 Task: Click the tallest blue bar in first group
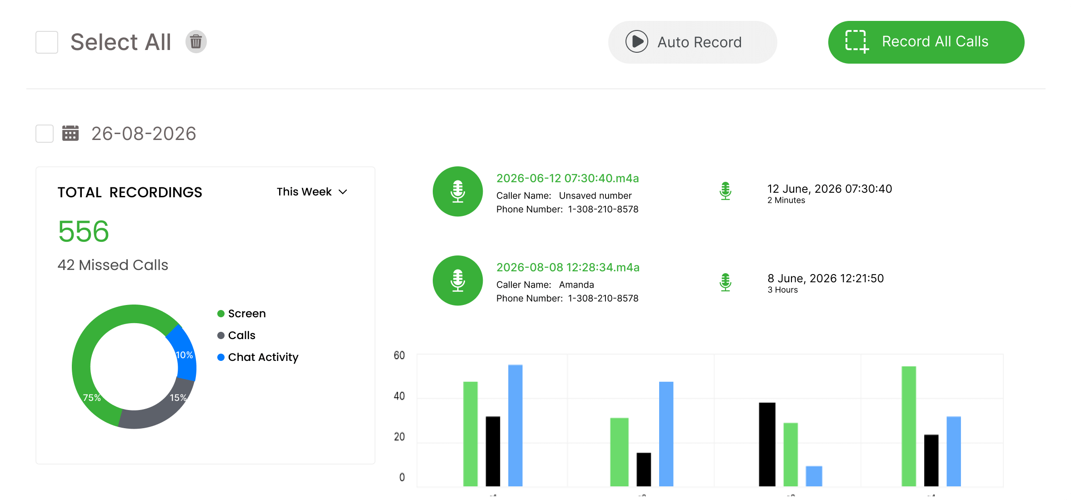tap(515, 425)
